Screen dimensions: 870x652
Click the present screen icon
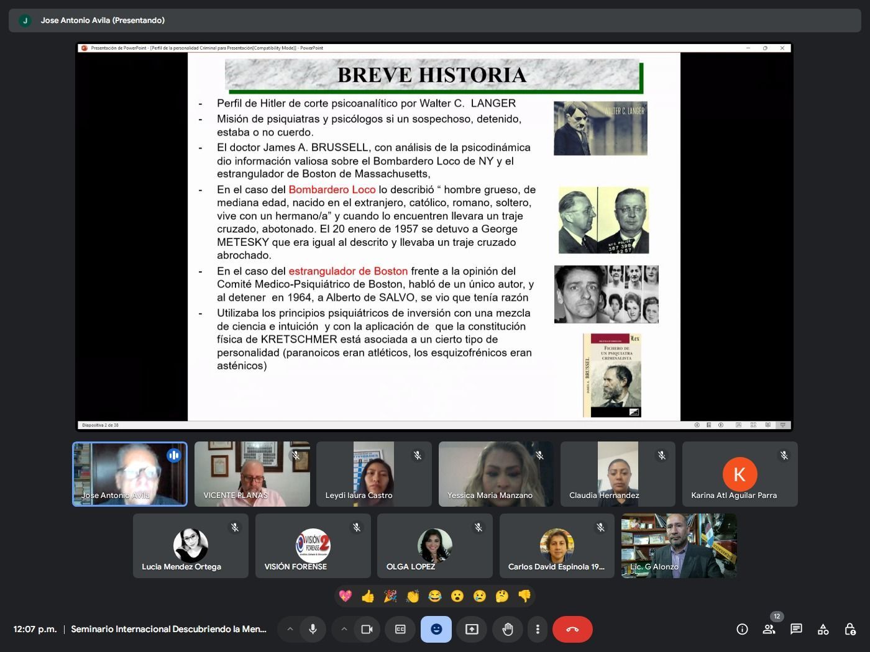click(472, 629)
